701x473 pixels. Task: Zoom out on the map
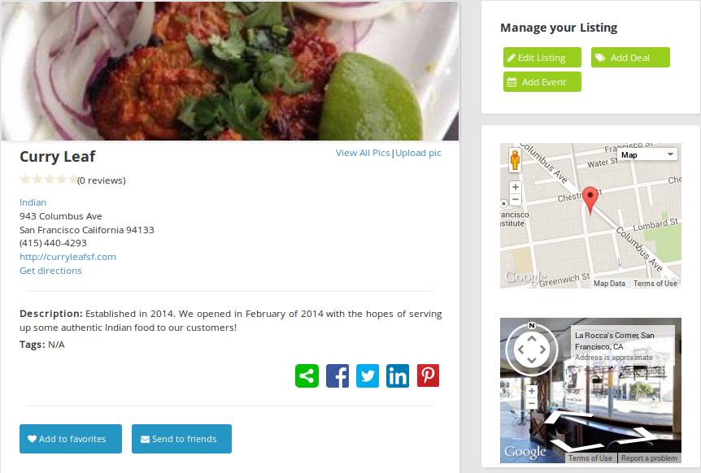(516, 199)
